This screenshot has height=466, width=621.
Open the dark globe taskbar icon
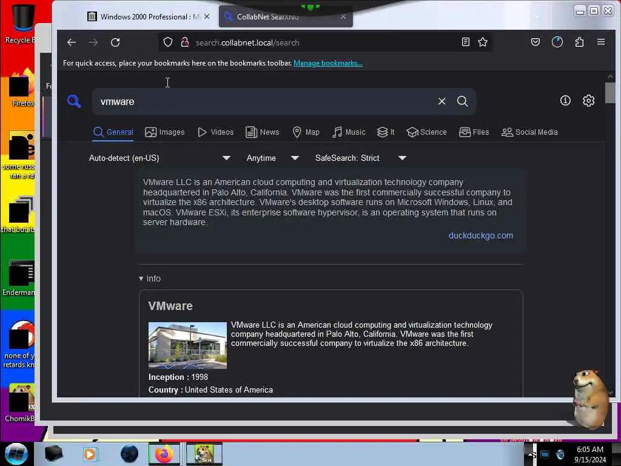pyautogui.click(x=129, y=454)
